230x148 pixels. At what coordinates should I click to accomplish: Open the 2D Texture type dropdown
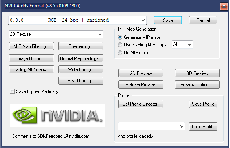tap(56, 34)
